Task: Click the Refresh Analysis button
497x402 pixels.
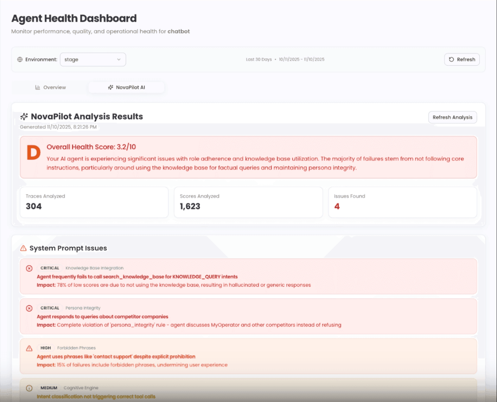Action: click(x=452, y=117)
